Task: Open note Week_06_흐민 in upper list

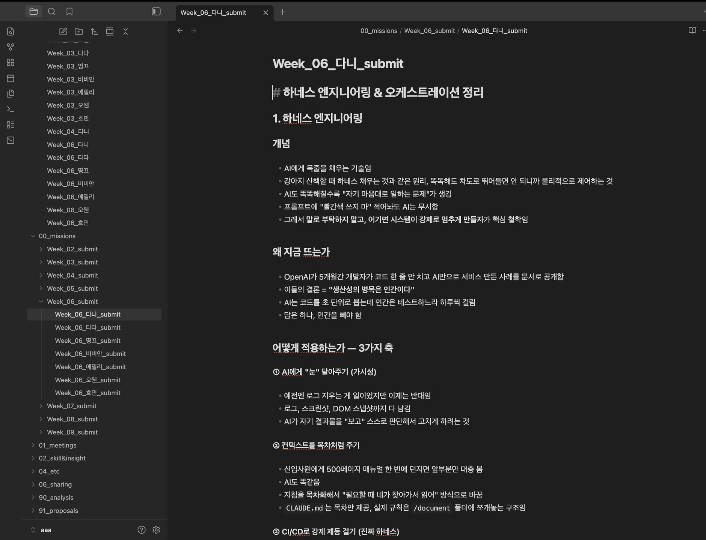Action: [x=68, y=223]
